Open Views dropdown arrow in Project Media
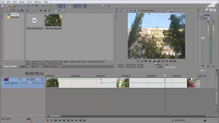Viewport: 219px width, 123px height. (59, 11)
